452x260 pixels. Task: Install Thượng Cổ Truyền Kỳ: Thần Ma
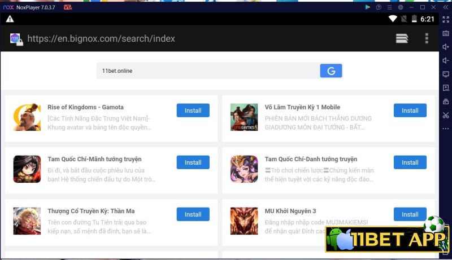coord(193,214)
